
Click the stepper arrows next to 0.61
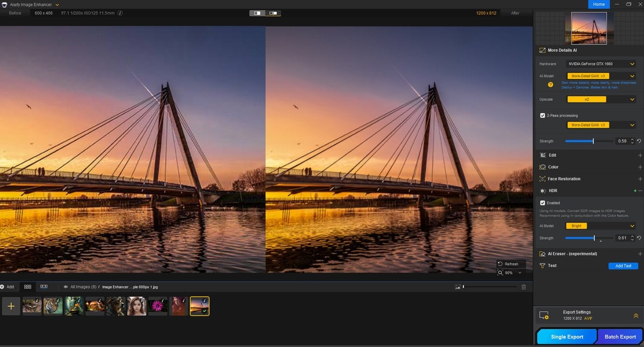pos(632,238)
